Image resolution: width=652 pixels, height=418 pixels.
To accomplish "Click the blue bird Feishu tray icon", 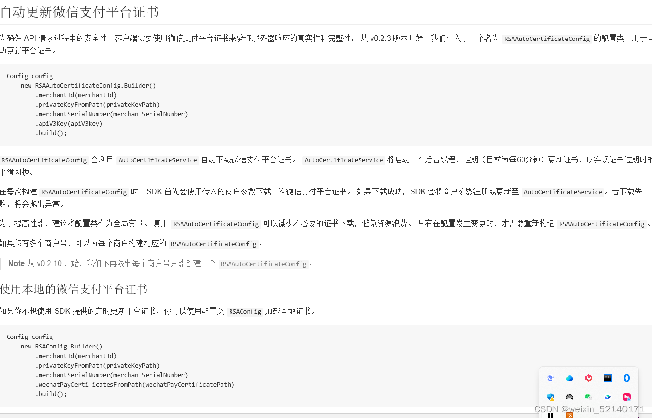I will [x=608, y=397].
